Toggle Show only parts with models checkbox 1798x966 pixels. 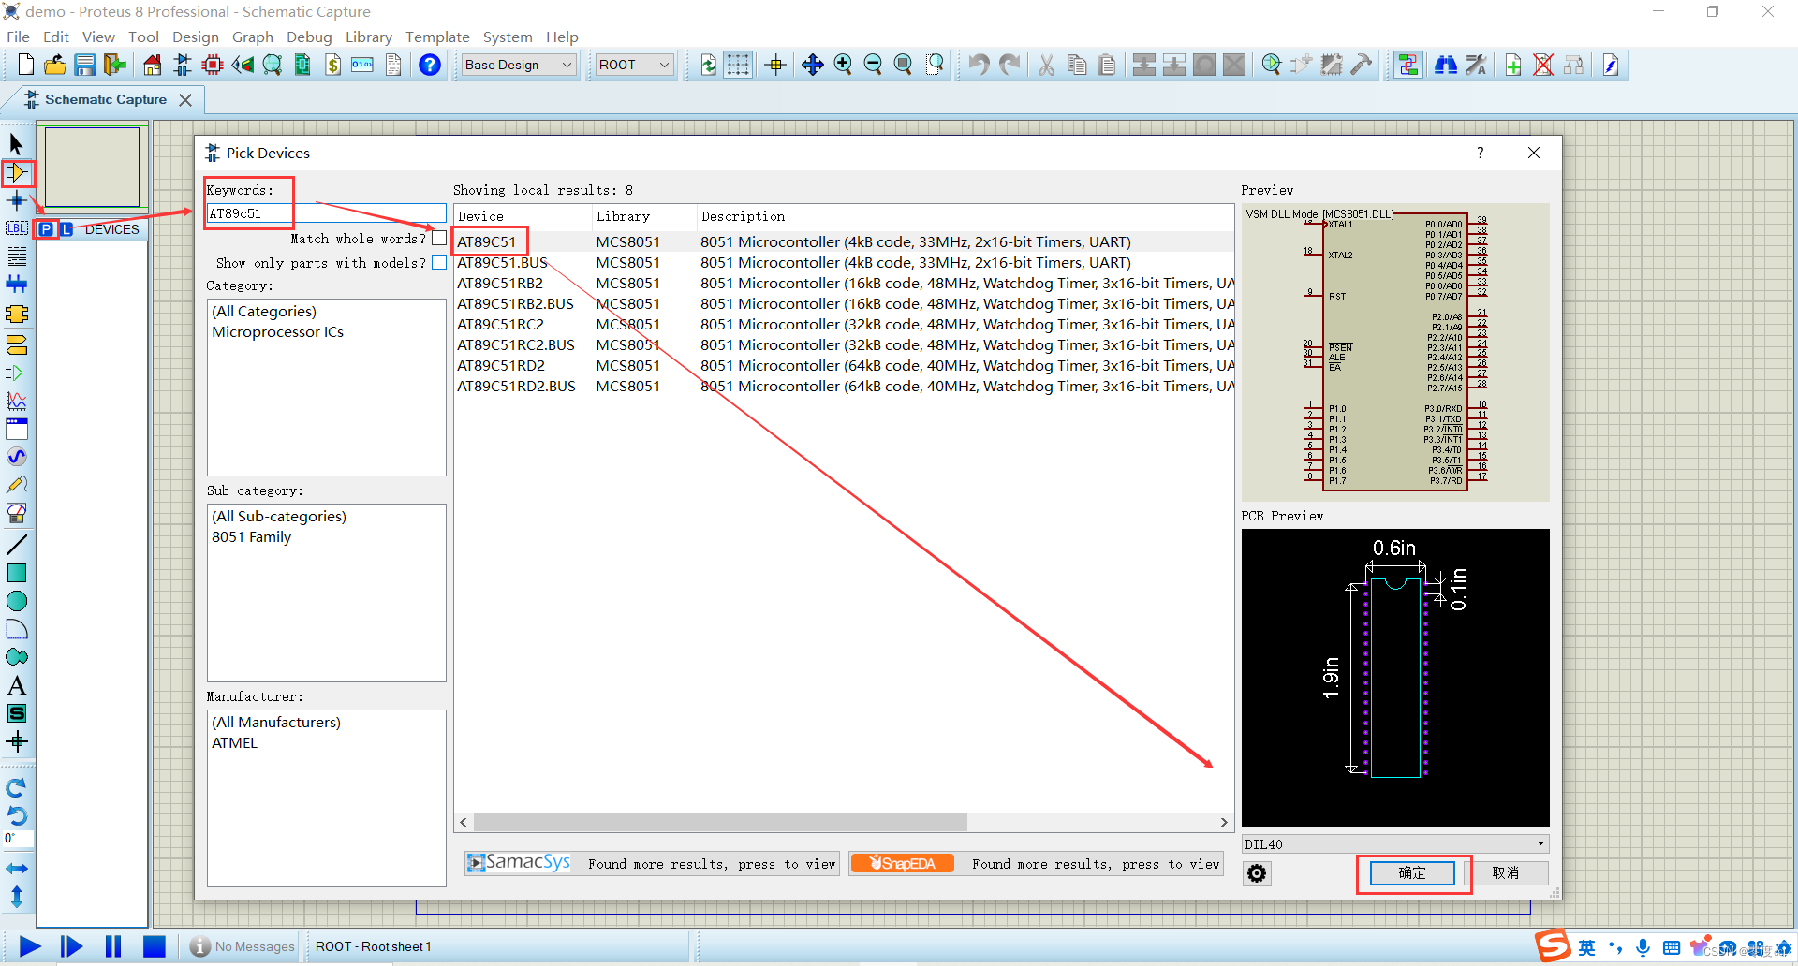point(438,262)
